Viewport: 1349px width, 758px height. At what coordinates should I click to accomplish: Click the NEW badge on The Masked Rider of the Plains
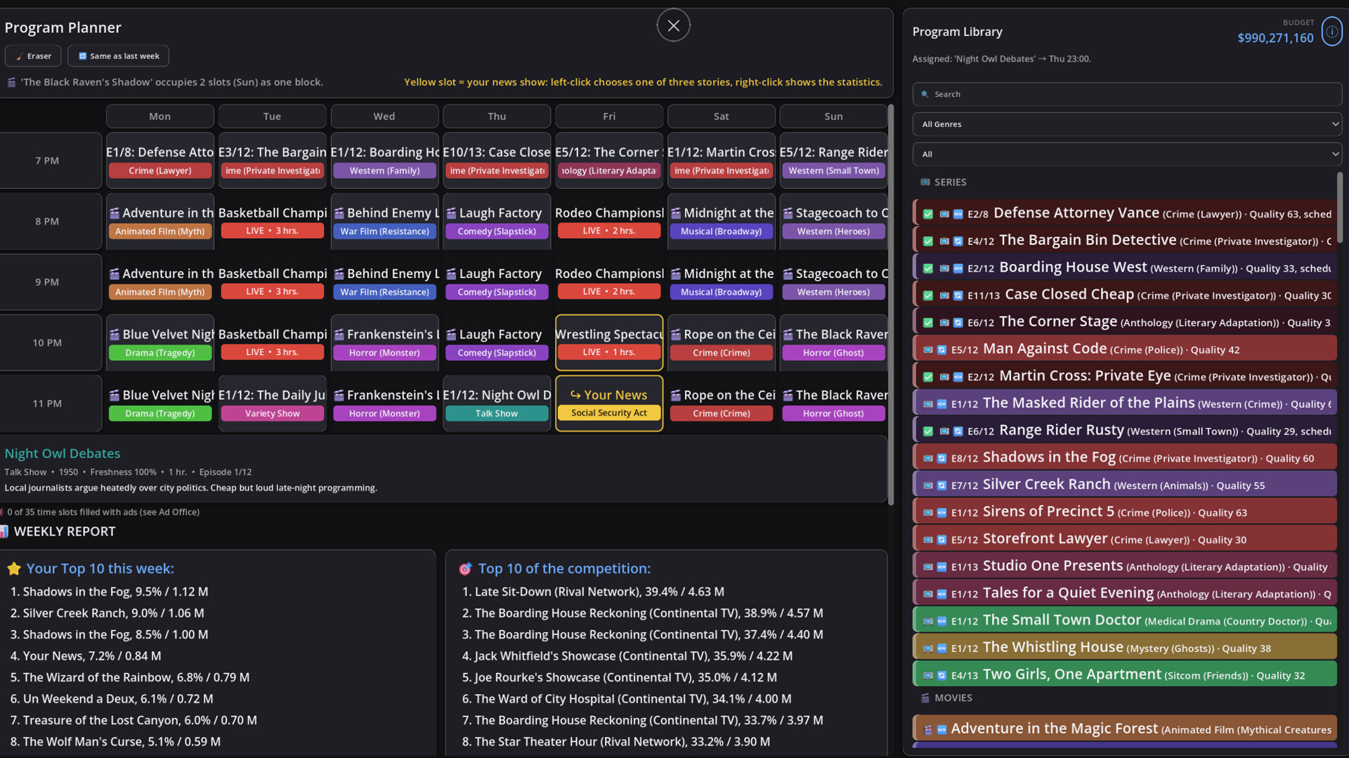click(941, 404)
